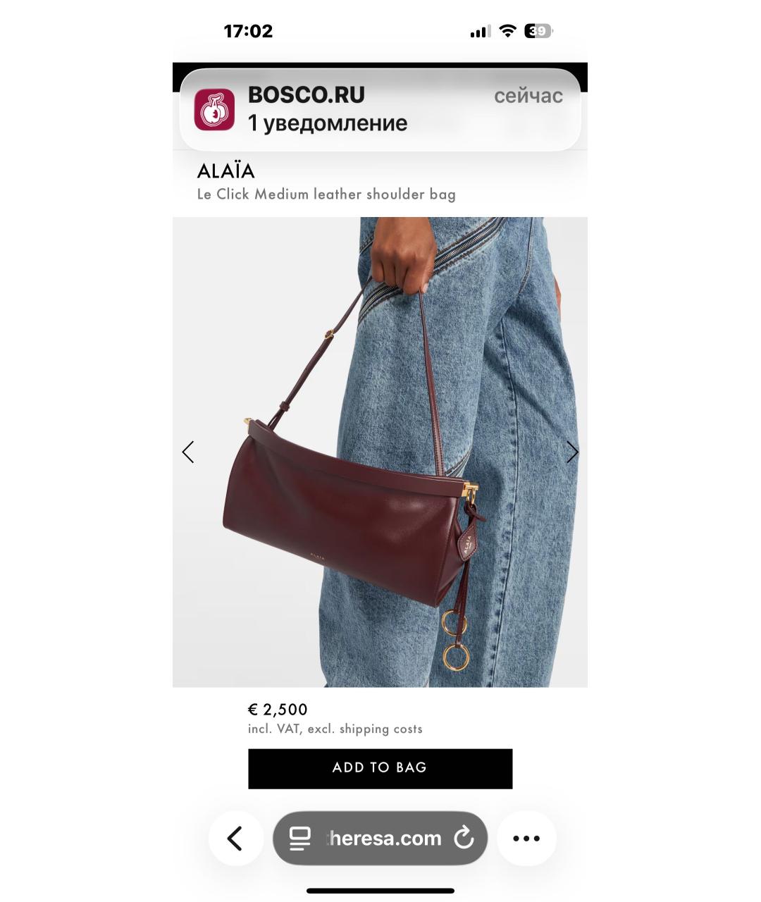Reload the page with refresh icon

[x=464, y=838]
